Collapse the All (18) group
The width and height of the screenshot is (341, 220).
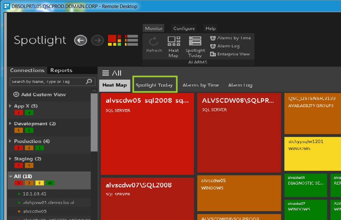click(10, 176)
